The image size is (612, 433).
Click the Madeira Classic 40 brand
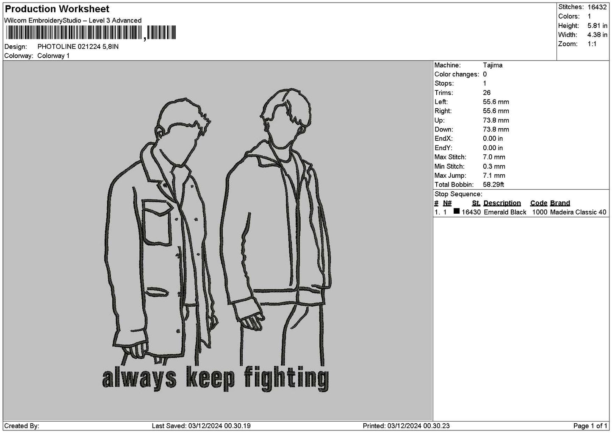pos(578,212)
